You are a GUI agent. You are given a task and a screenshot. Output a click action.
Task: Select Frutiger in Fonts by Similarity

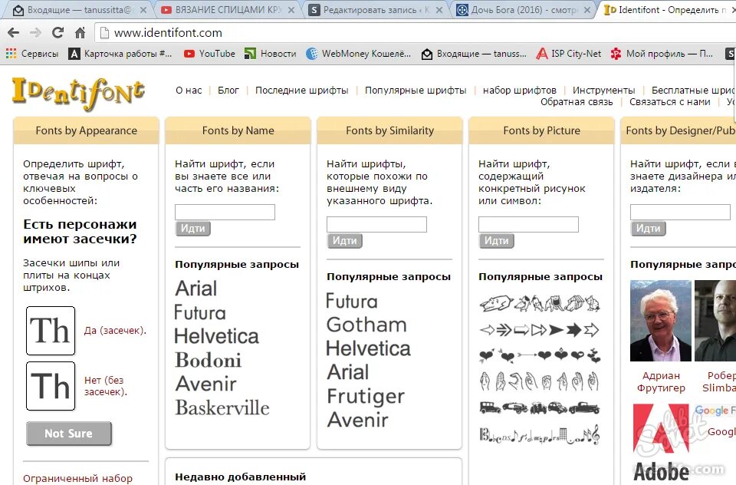tap(366, 396)
